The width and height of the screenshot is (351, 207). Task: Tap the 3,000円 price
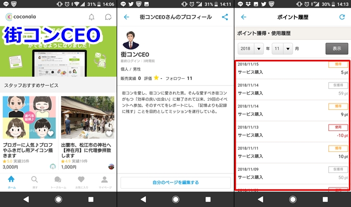click(x=10, y=167)
